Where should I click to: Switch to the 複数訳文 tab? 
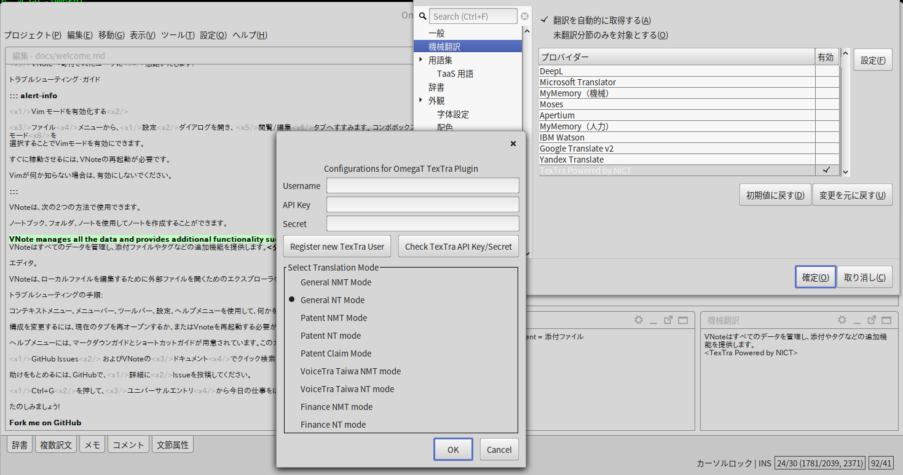pyautogui.click(x=55, y=444)
